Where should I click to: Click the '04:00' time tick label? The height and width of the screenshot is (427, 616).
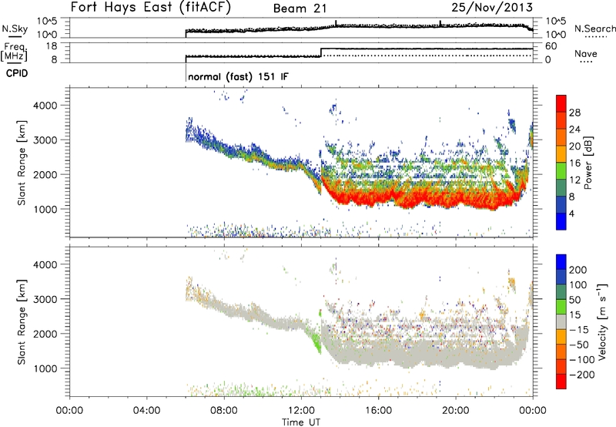[x=146, y=411]
